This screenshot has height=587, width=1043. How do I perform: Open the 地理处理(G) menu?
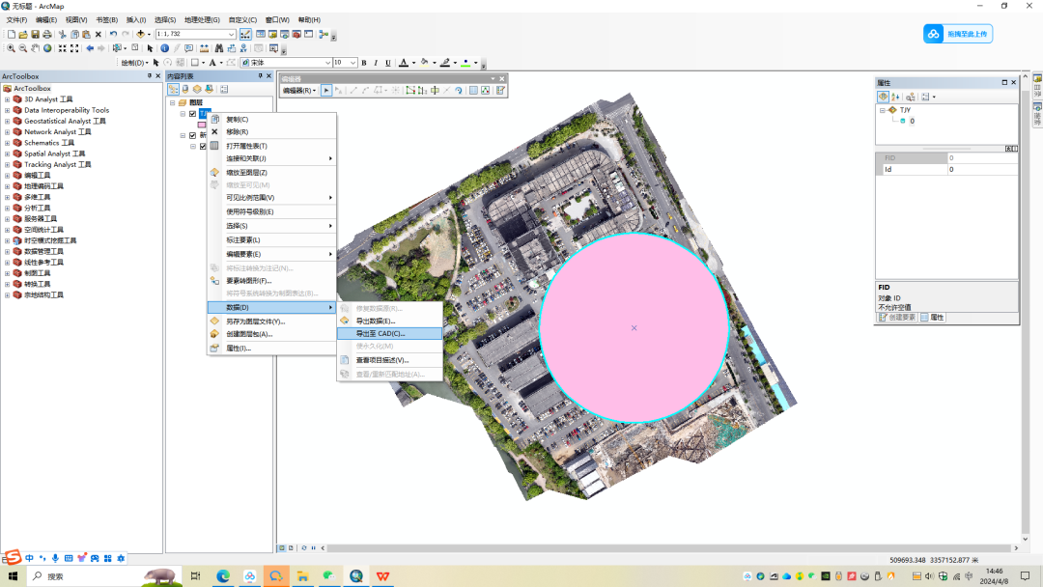click(202, 20)
